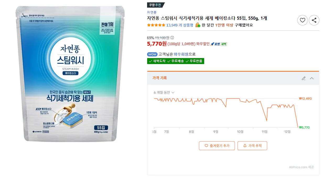Click the pencil edit icon in 가격 기록 header

pyautogui.click(x=304, y=78)
